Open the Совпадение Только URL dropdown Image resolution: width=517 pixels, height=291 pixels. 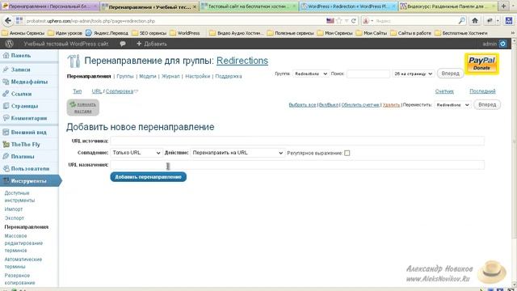coord(137,153)
